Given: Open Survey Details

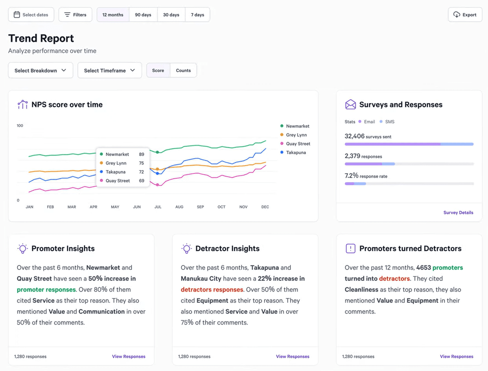Looking at the screenshot, I should (458, 212).
